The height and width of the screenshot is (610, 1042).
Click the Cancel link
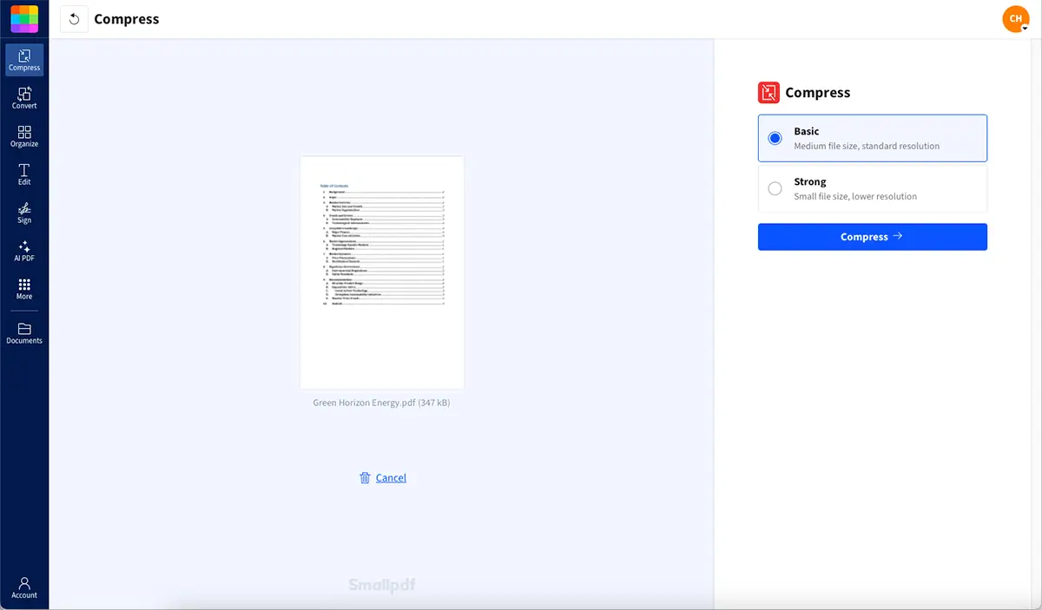[x=391, y=477]
